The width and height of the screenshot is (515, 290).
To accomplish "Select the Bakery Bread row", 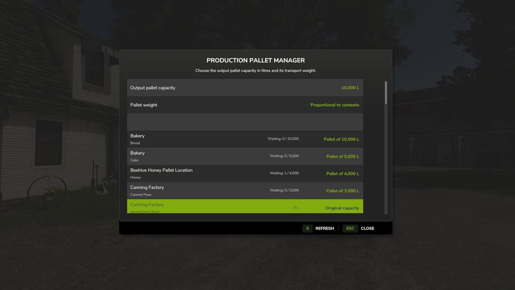I will click(x=245, y=139).
